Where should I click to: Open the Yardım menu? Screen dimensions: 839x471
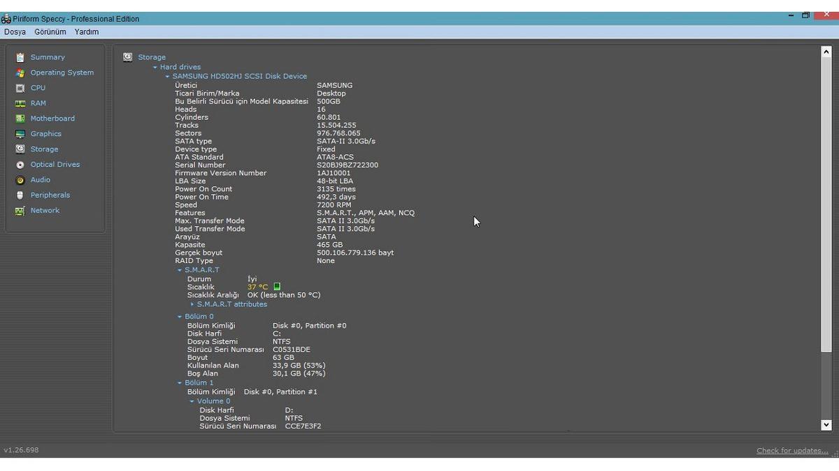coord(87,32)
